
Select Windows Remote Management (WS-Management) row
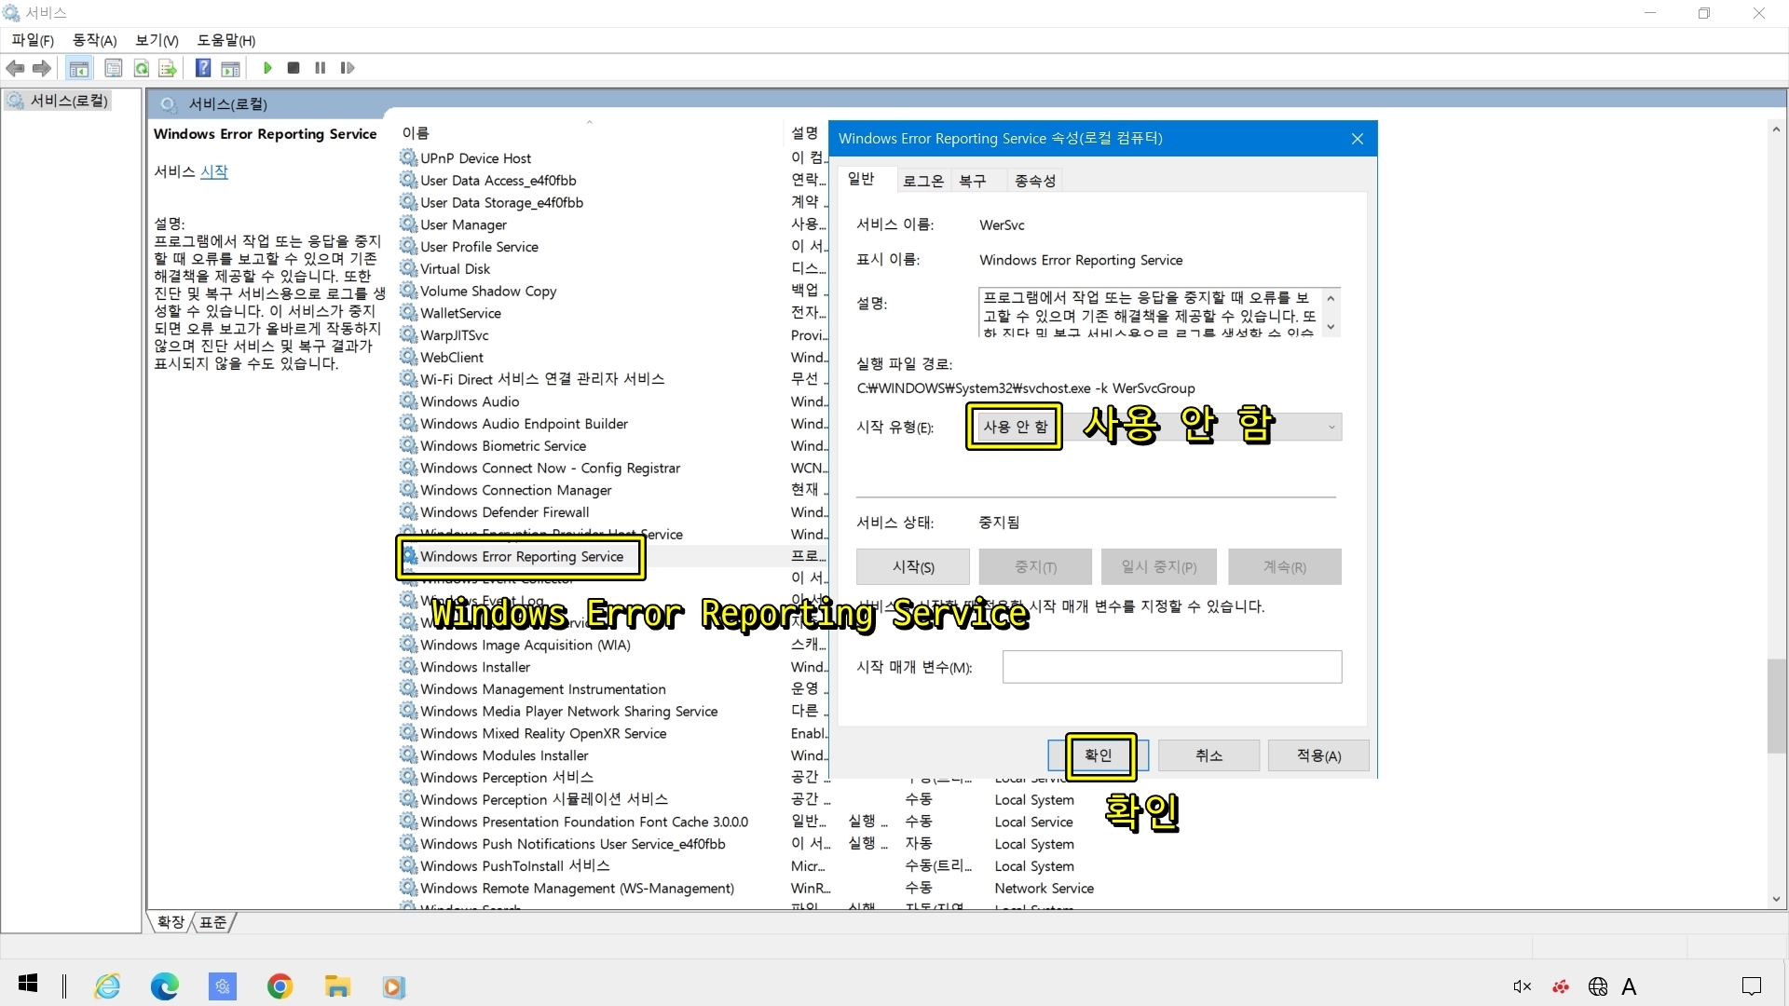pos(577,889)
